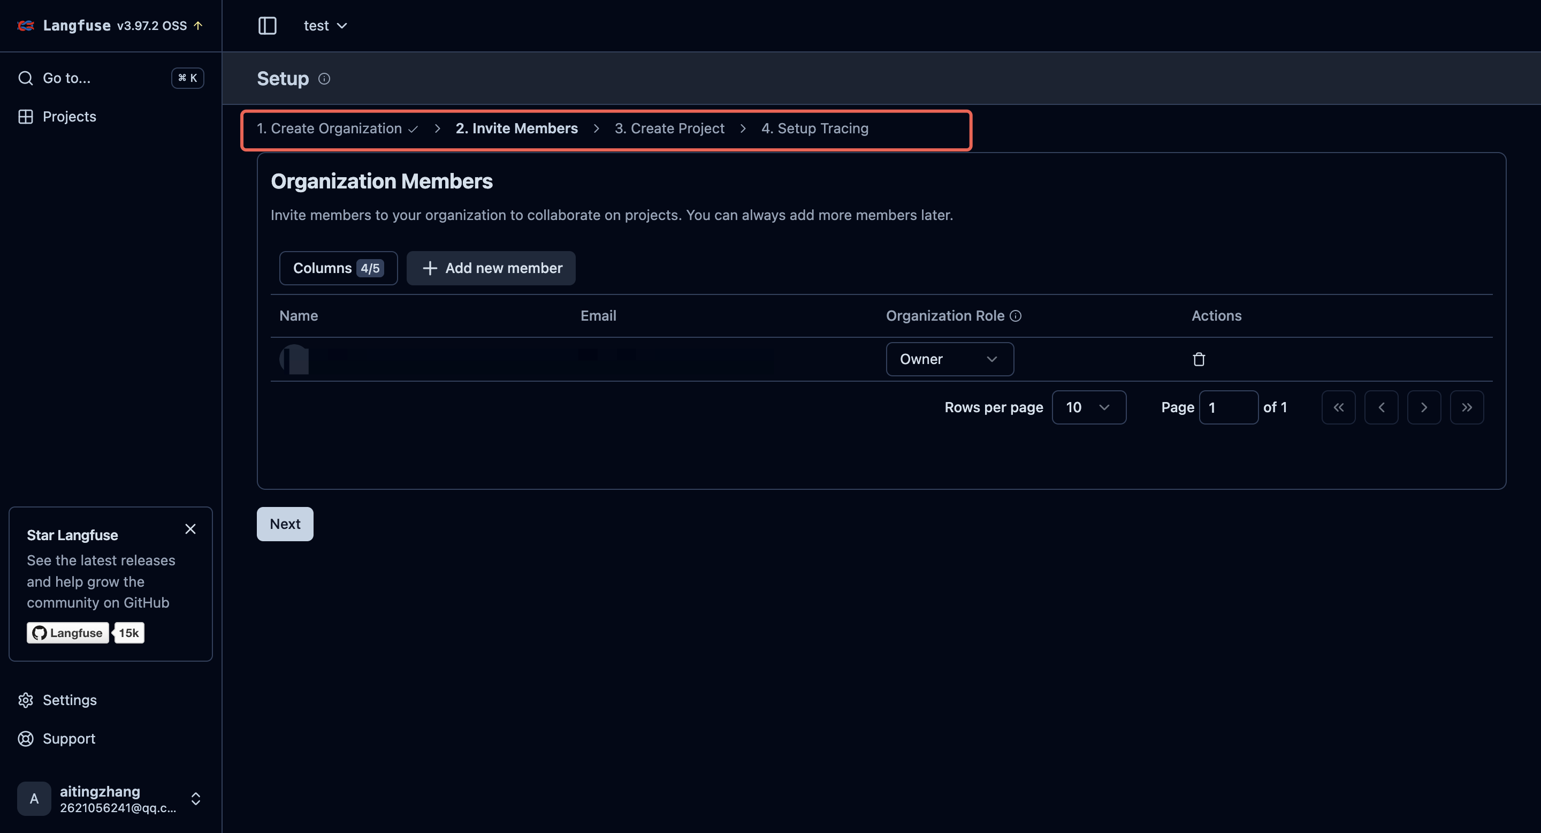Image resolution: width=1541 pixels, height=833 pixels.
Task: Select the Create Project step
Action: click(669, 128)
